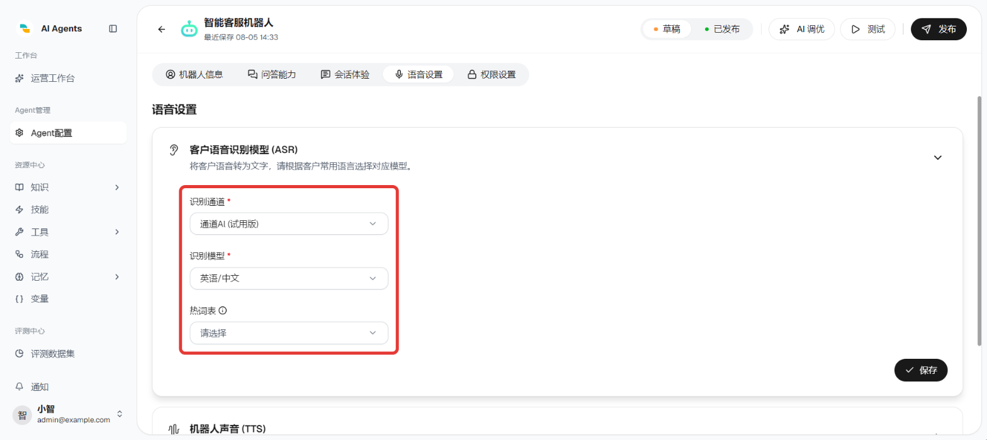Switch to the 草稿 version
The height and width of the screenshot is (440, 987).
667,29
